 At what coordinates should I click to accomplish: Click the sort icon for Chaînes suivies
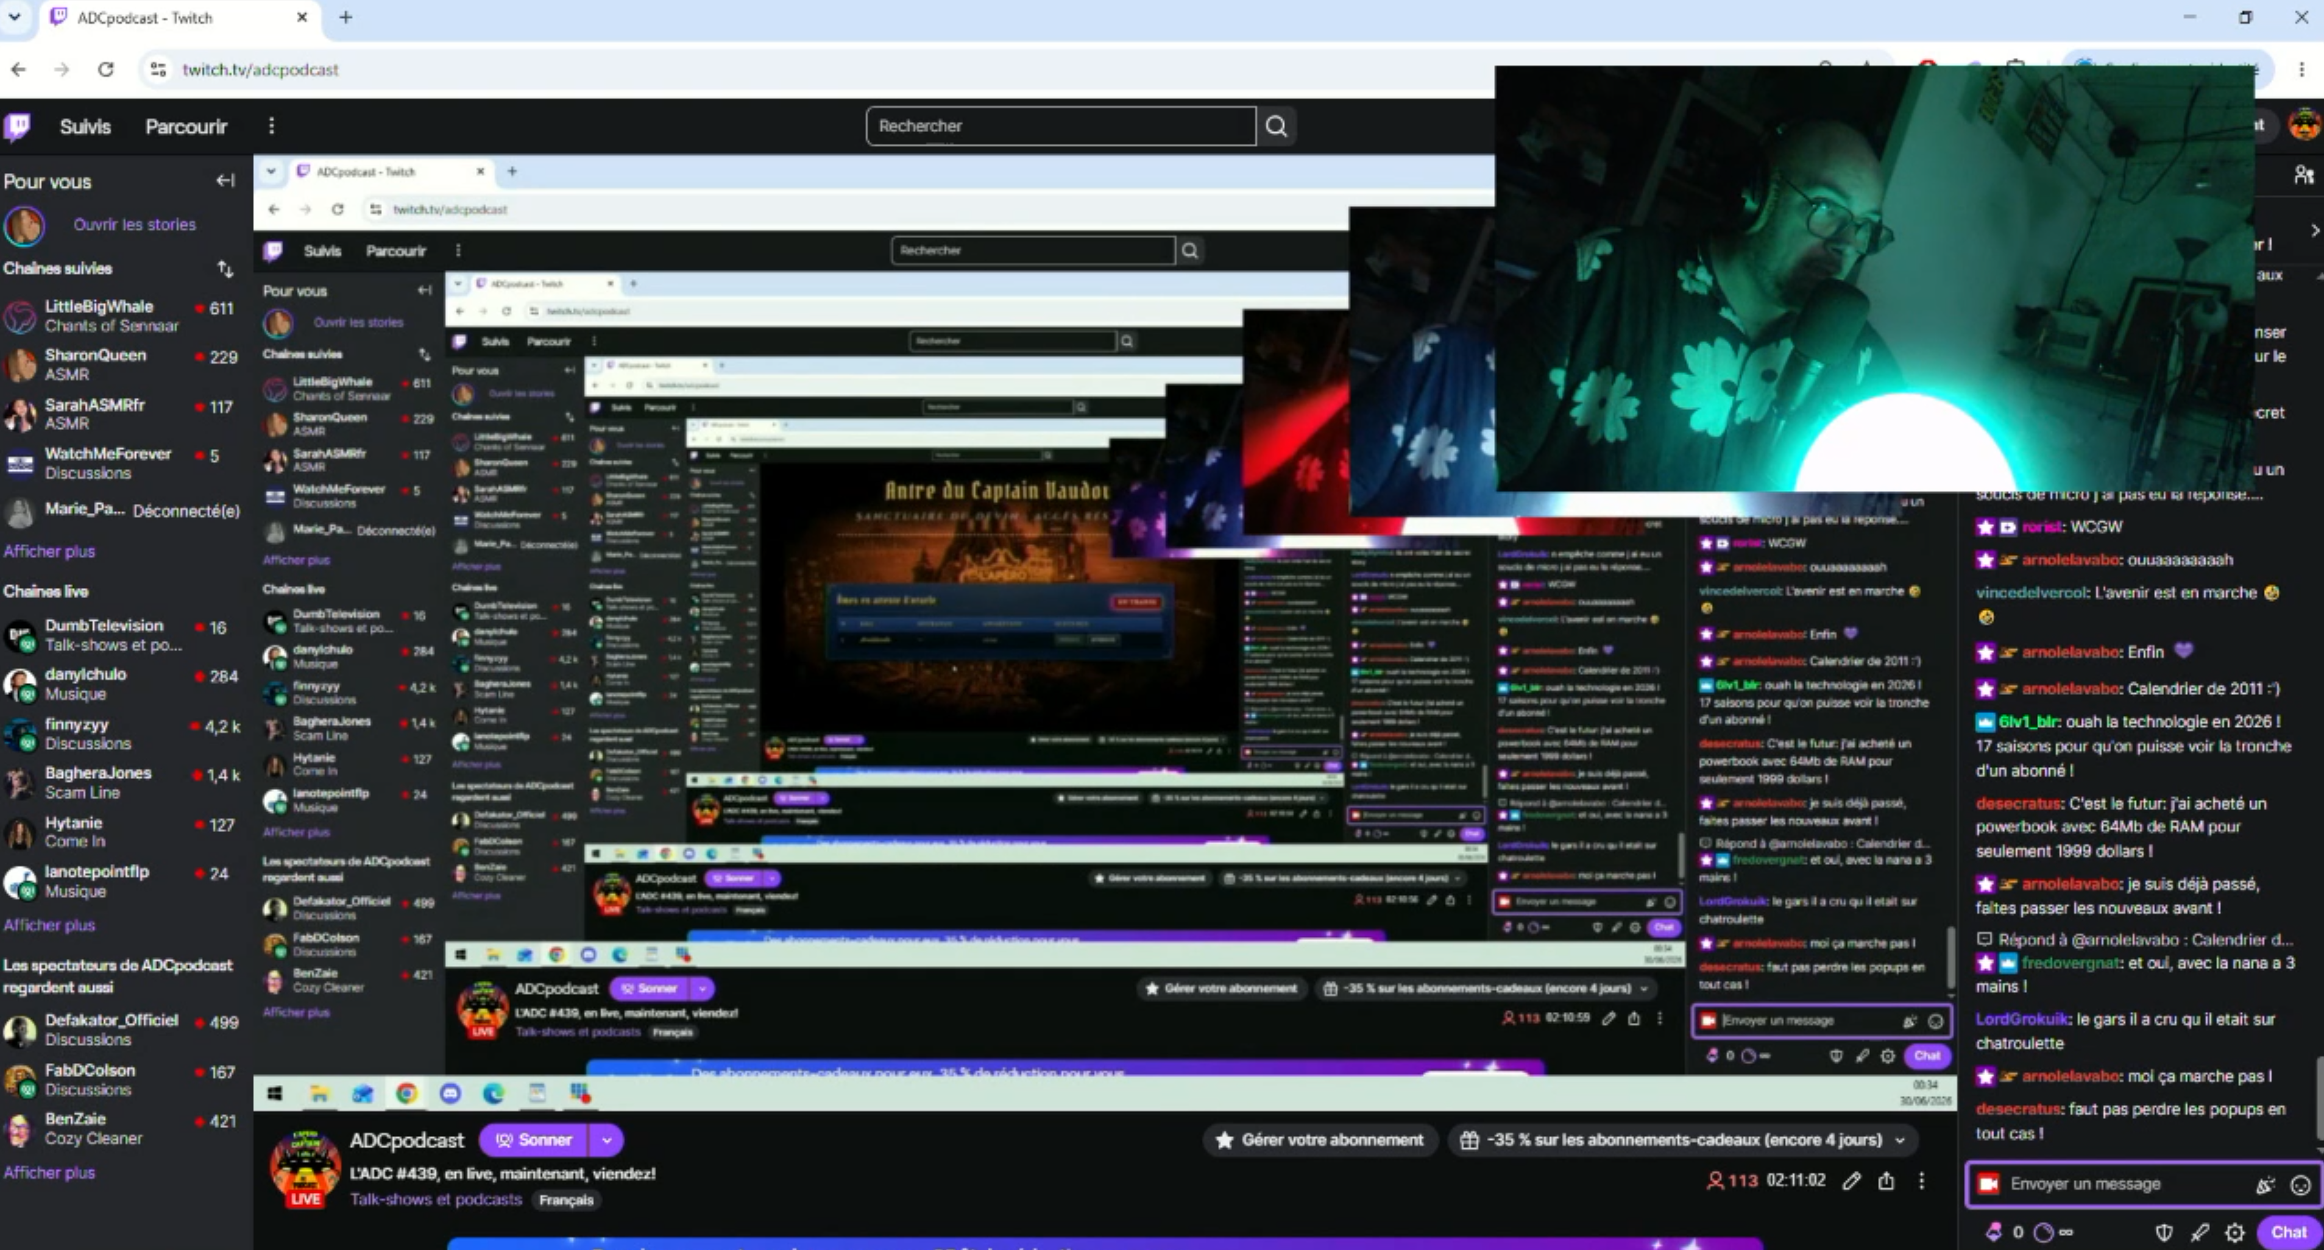[x=225, y=269]
